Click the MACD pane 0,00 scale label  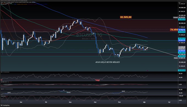point(180,85)
